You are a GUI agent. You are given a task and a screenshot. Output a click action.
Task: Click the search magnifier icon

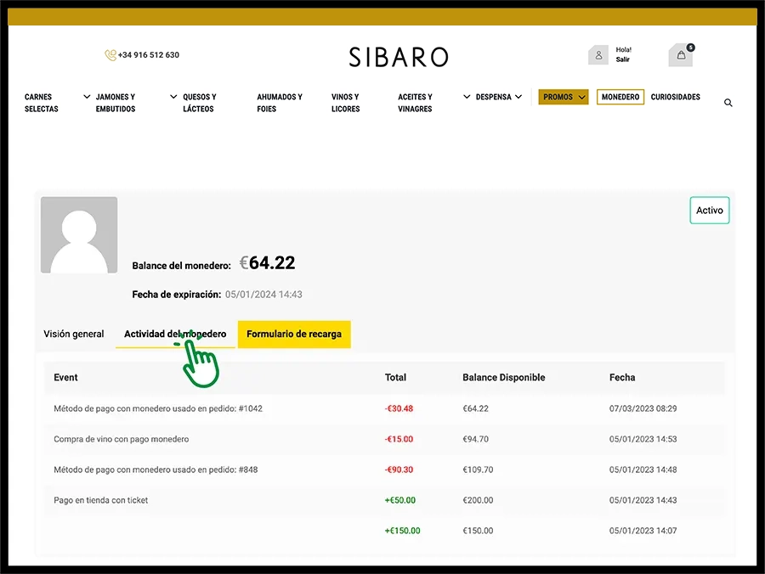728,103
